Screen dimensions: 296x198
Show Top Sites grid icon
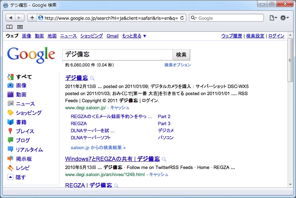(20, 27)
